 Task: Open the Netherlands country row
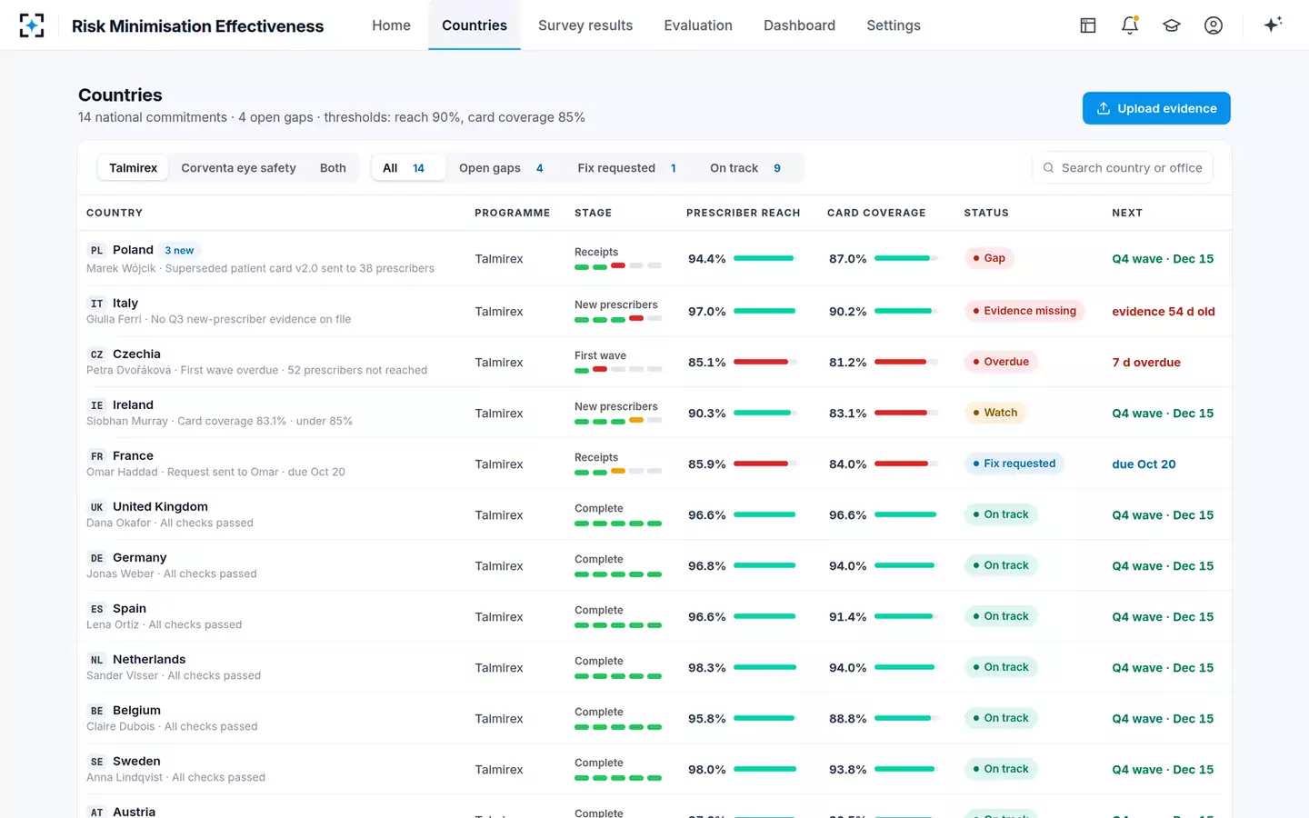[654, 667]
